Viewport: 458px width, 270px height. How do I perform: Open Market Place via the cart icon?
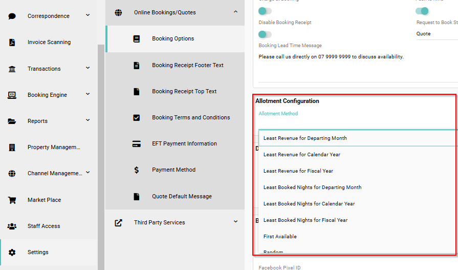12,200
